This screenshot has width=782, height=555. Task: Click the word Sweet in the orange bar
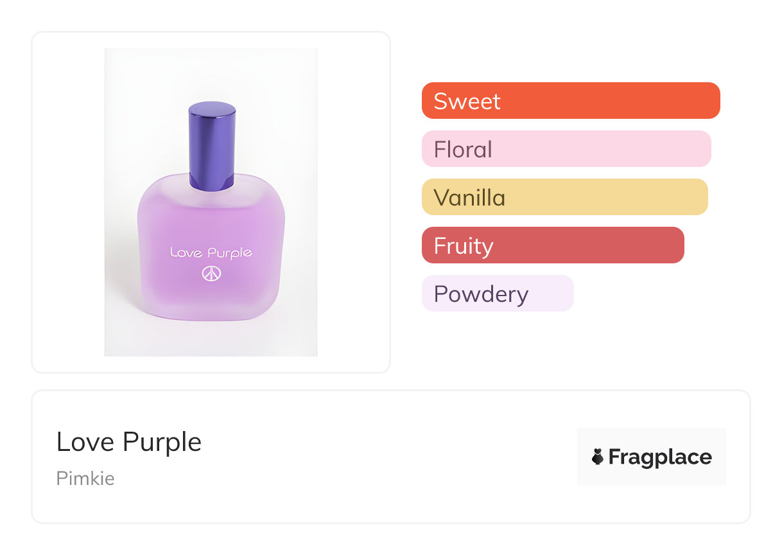click(x=467, y=101)
